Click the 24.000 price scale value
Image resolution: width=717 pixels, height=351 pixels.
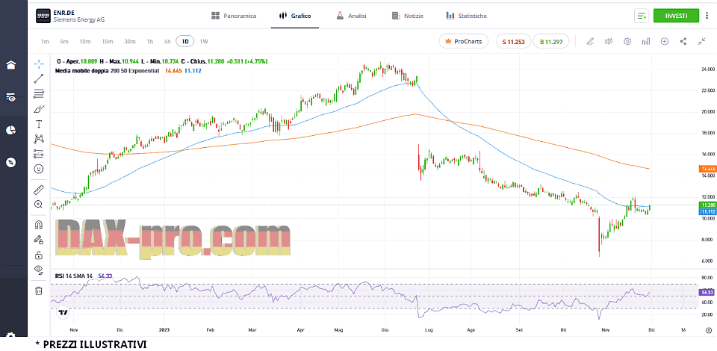707,69
